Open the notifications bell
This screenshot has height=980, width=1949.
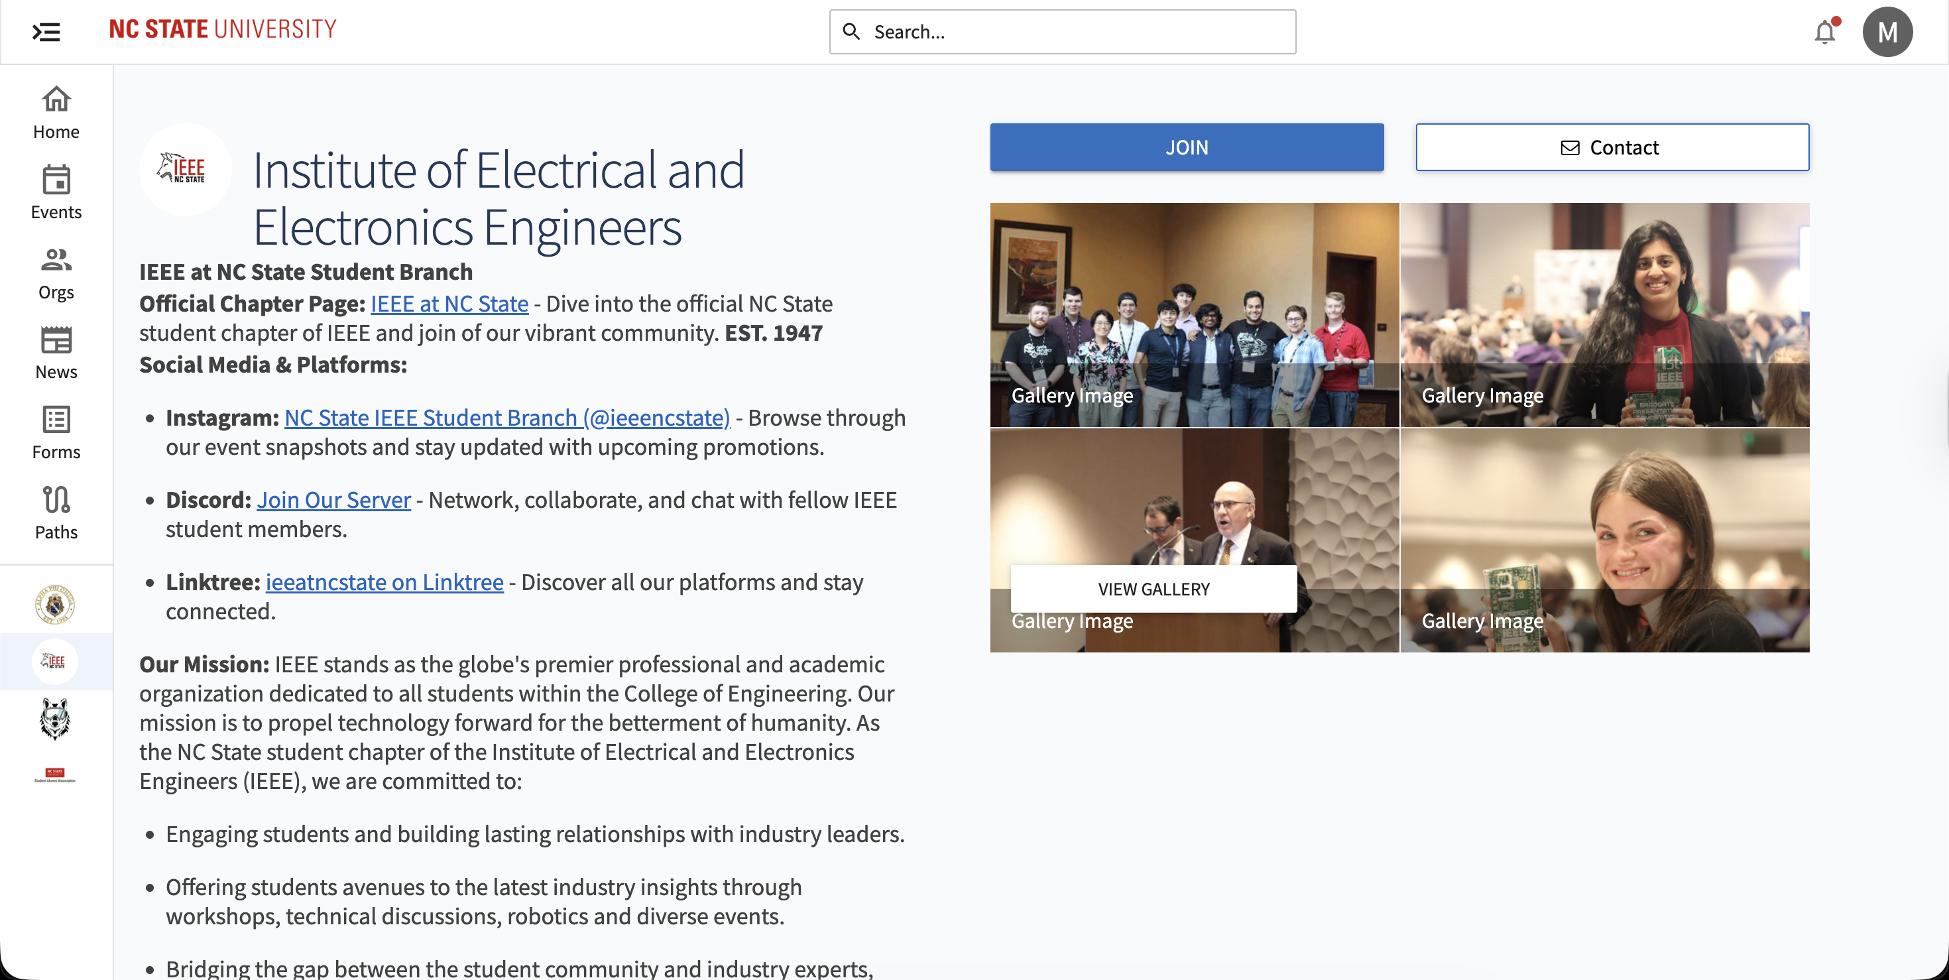point(1824,32)
